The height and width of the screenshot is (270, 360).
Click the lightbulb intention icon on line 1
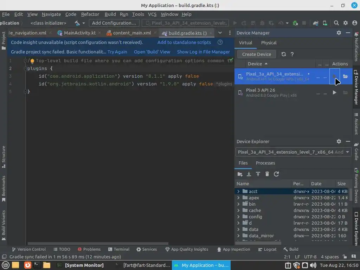[32, 61]
